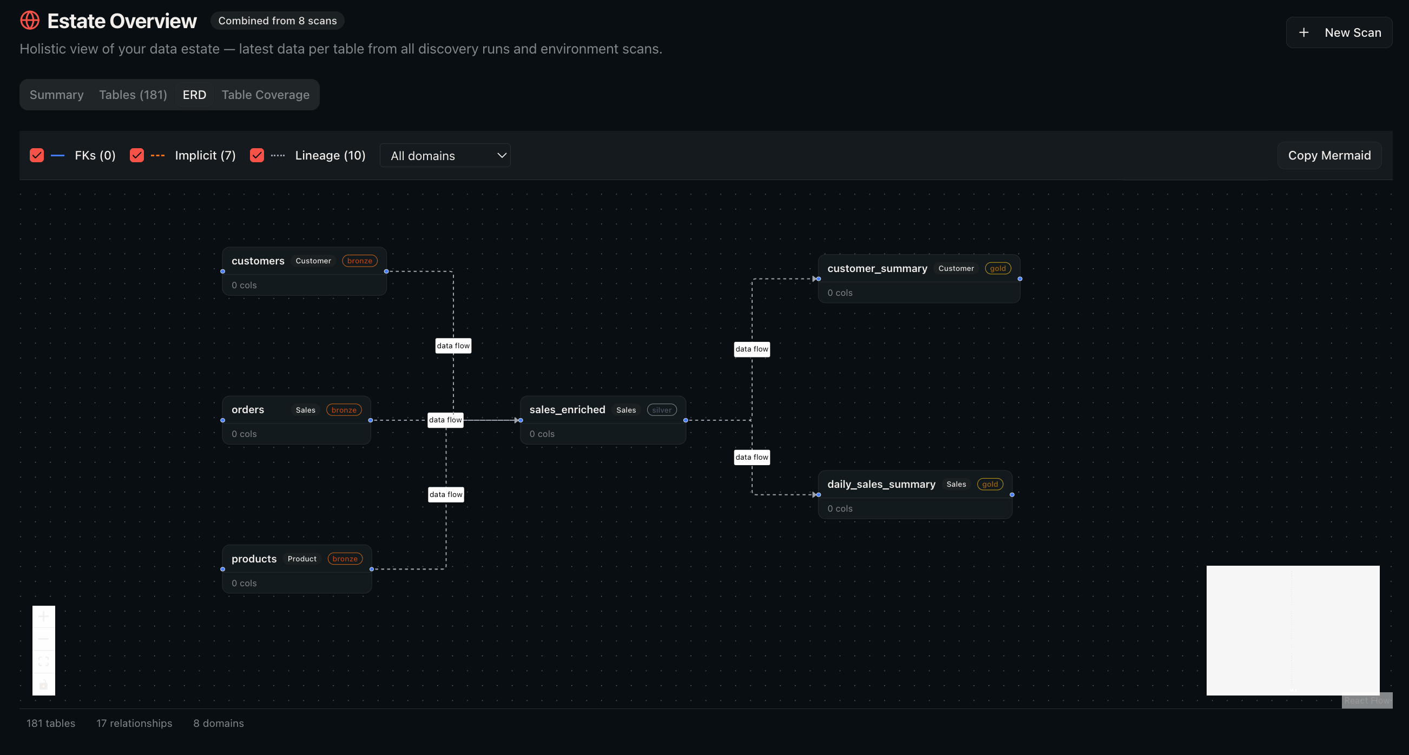The height and width of the screenshot is (755, 1409).
Task: Click the bronze badge on customers
Action: 359,261
